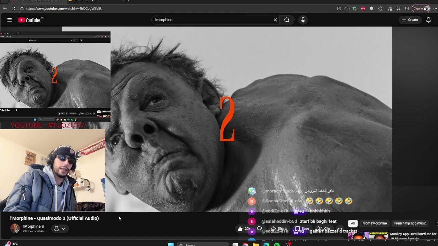The height and width of the screenshot is (246, 438).
Task: Click the @RachidRachid-c5x chat username
Action: 282,201
